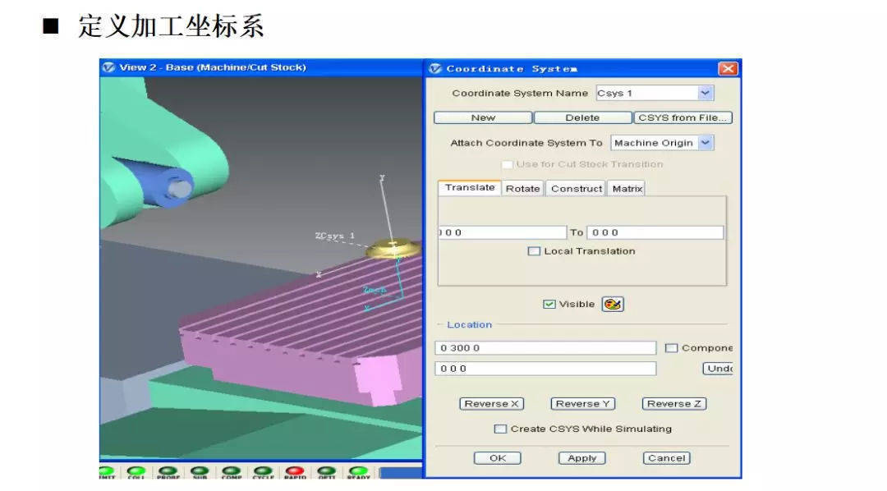Click the Reverse X button

492,404
